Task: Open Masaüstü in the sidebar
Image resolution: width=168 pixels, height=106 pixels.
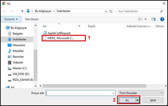Action: point(19,45)
